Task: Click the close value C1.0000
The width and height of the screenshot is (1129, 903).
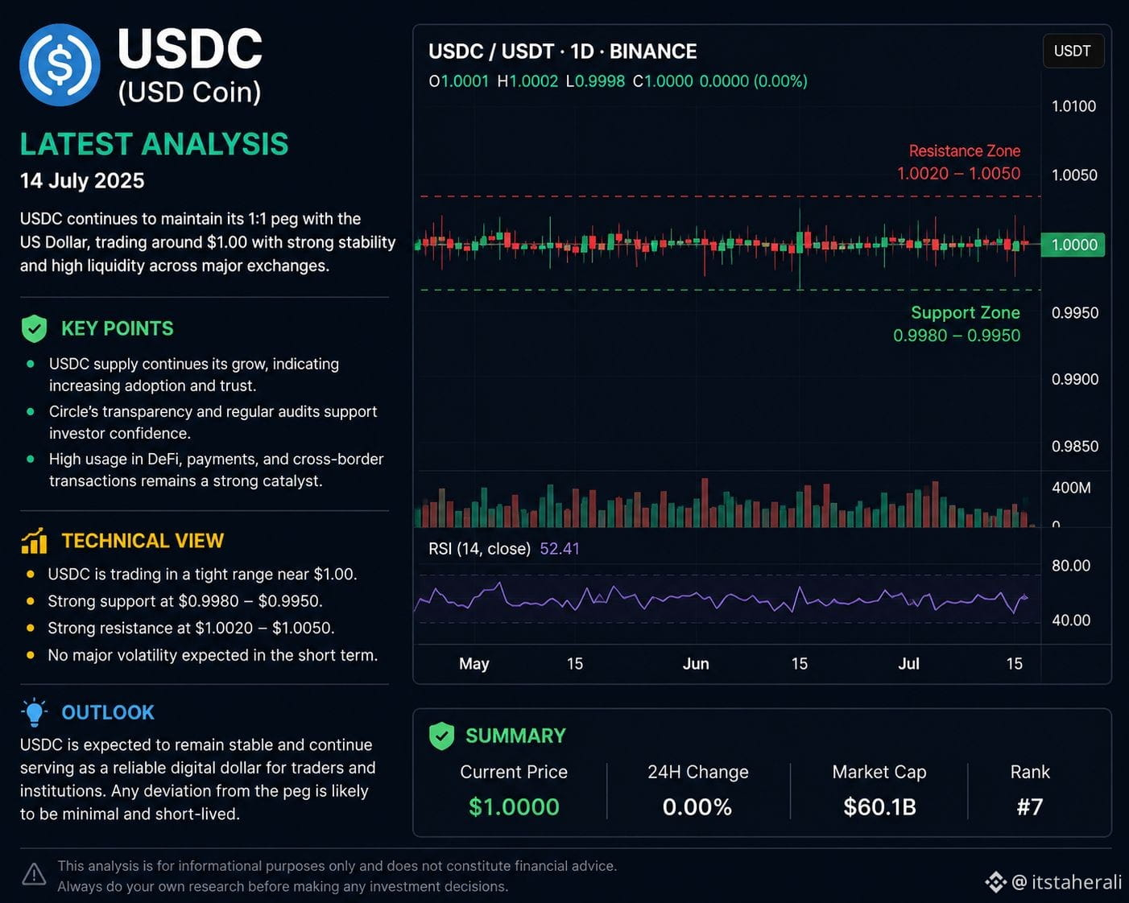Action: 663,81
